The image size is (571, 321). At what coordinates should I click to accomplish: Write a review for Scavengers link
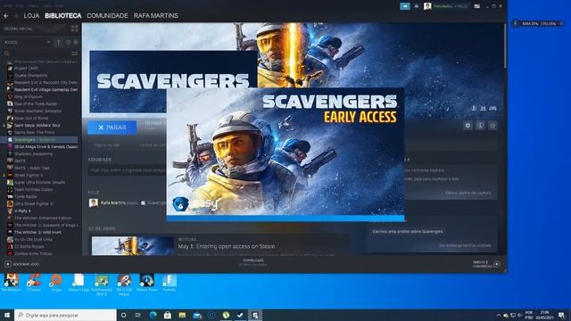point(408,232)
